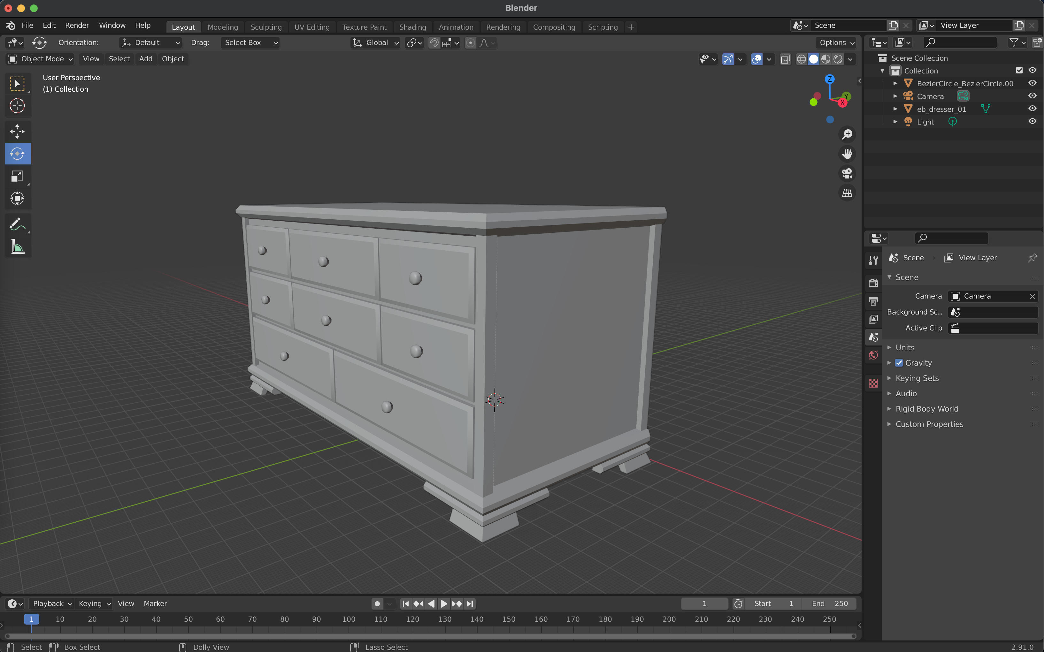Open the Render menu
This screenshot has height=652, width=1044.
(x=77, y=26)
